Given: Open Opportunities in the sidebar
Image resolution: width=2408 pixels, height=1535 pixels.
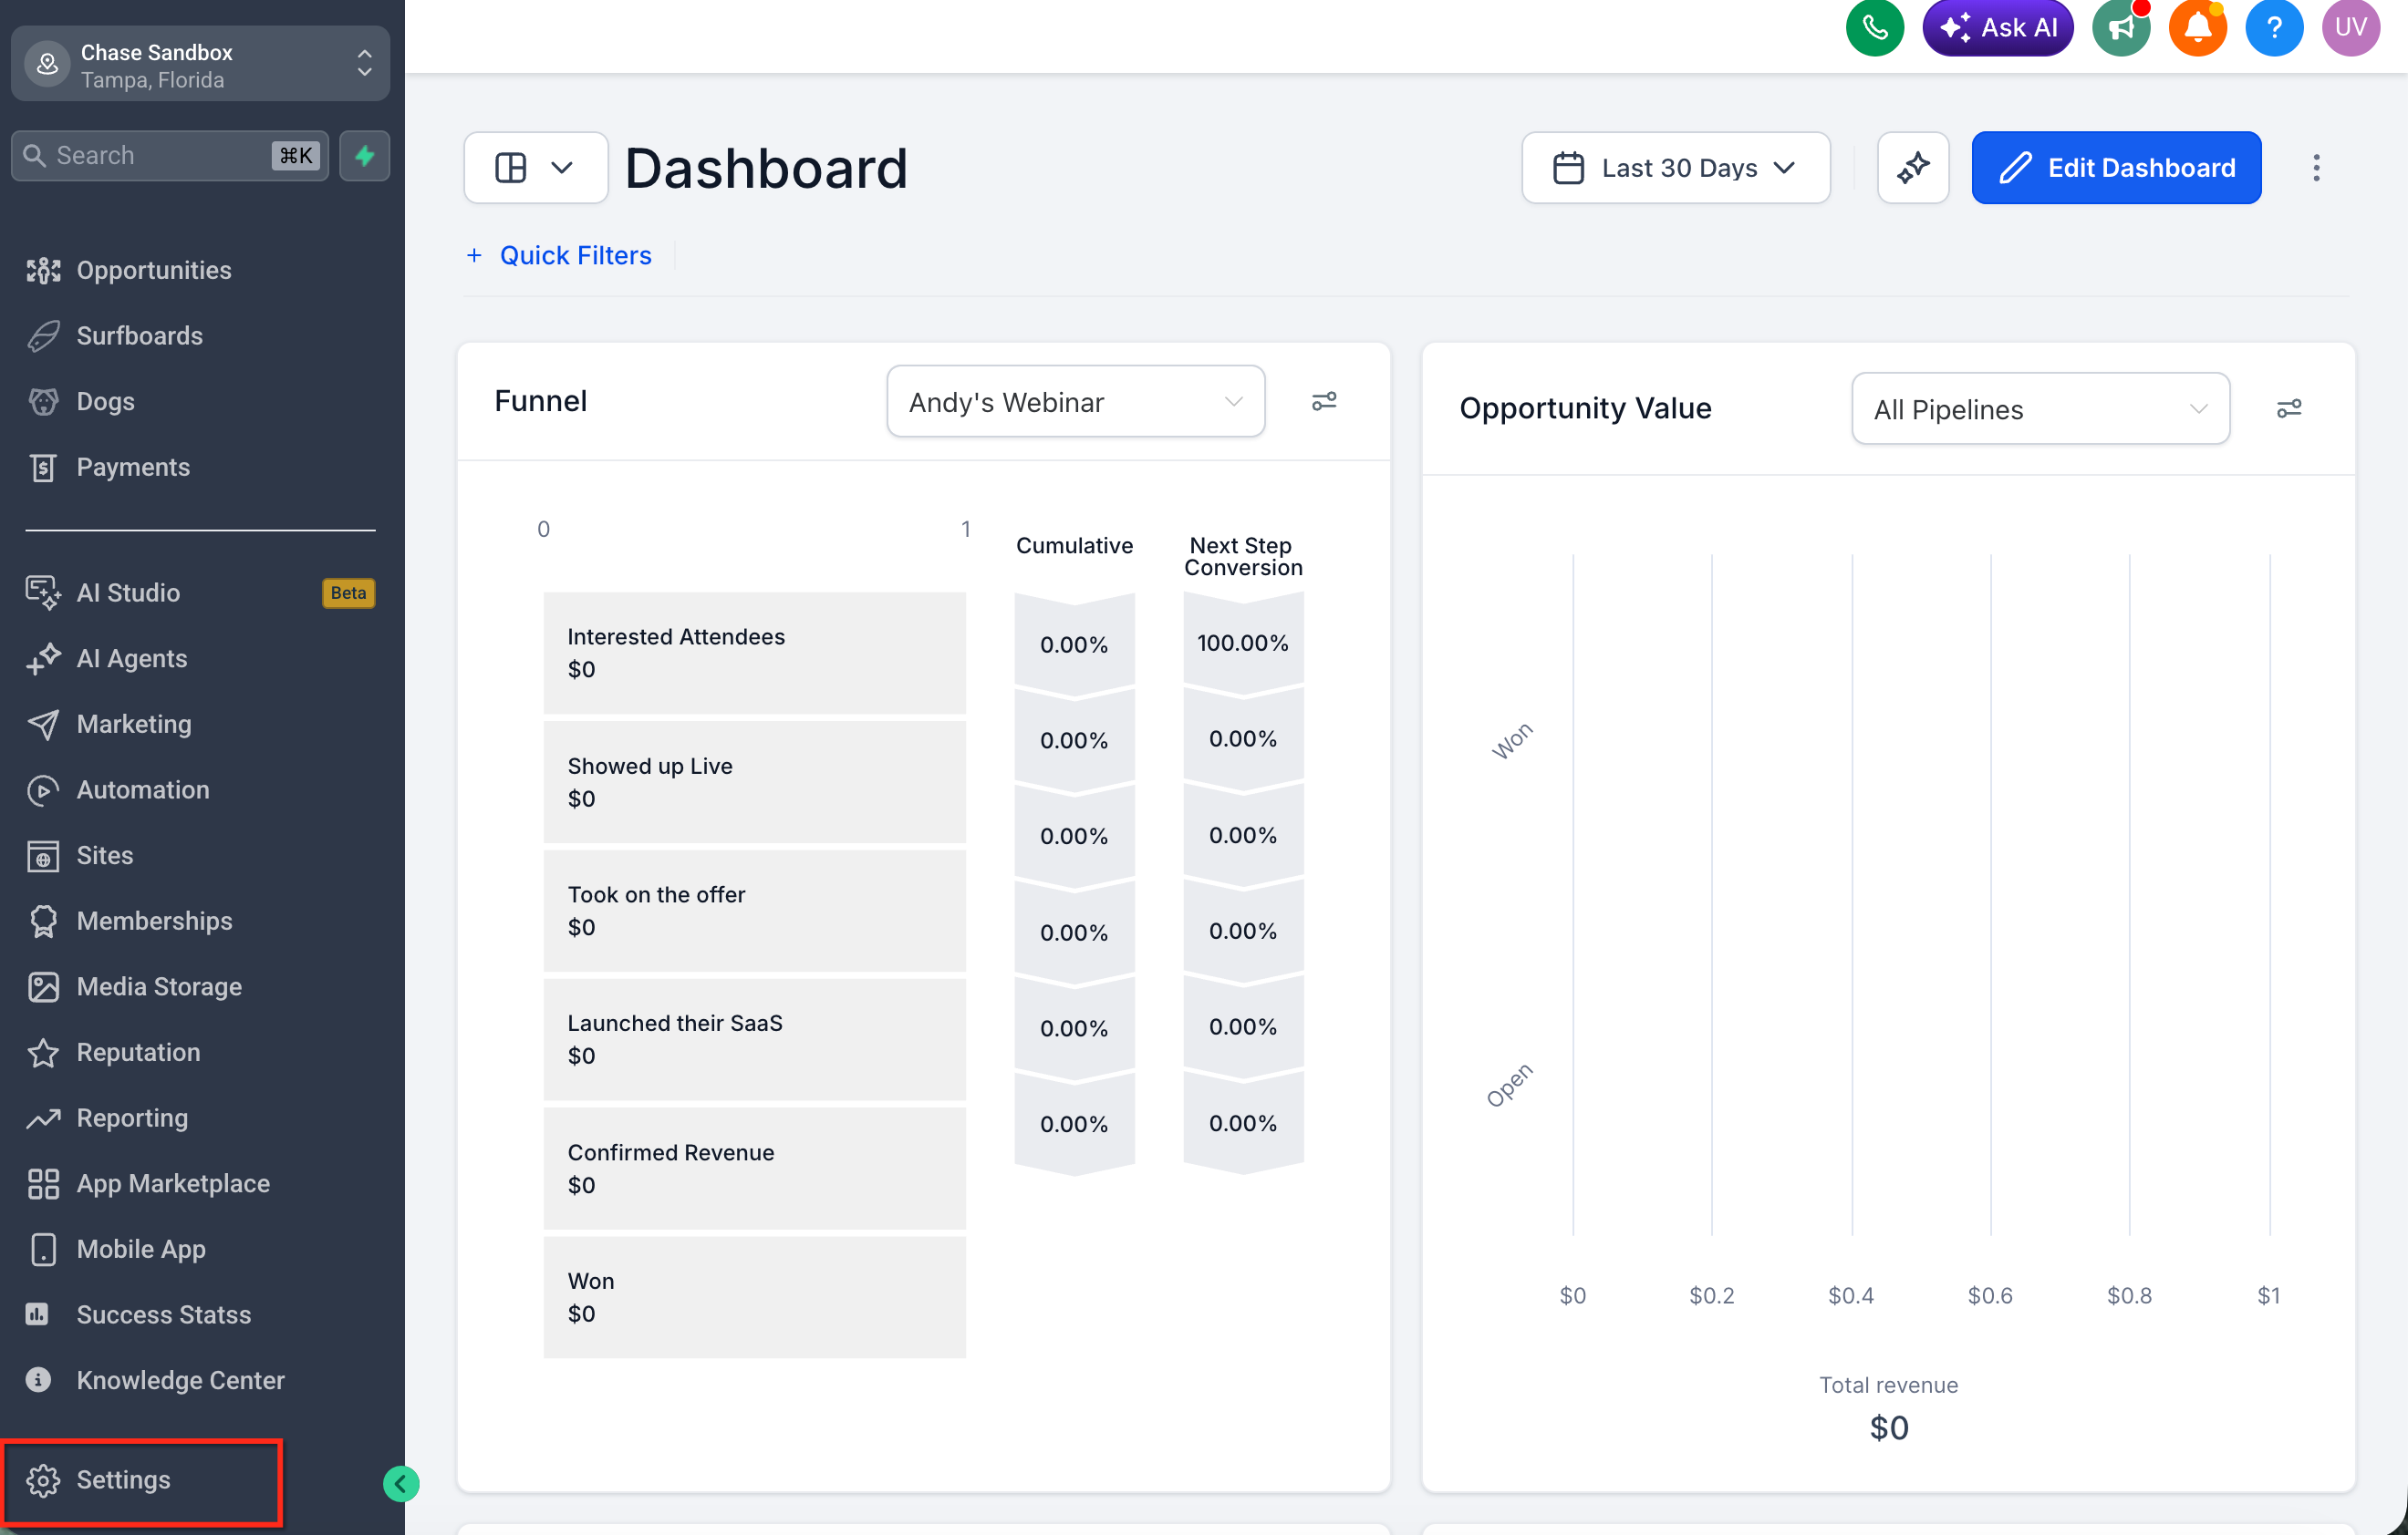Looking at the screenshot, I should tap(154, 270).
